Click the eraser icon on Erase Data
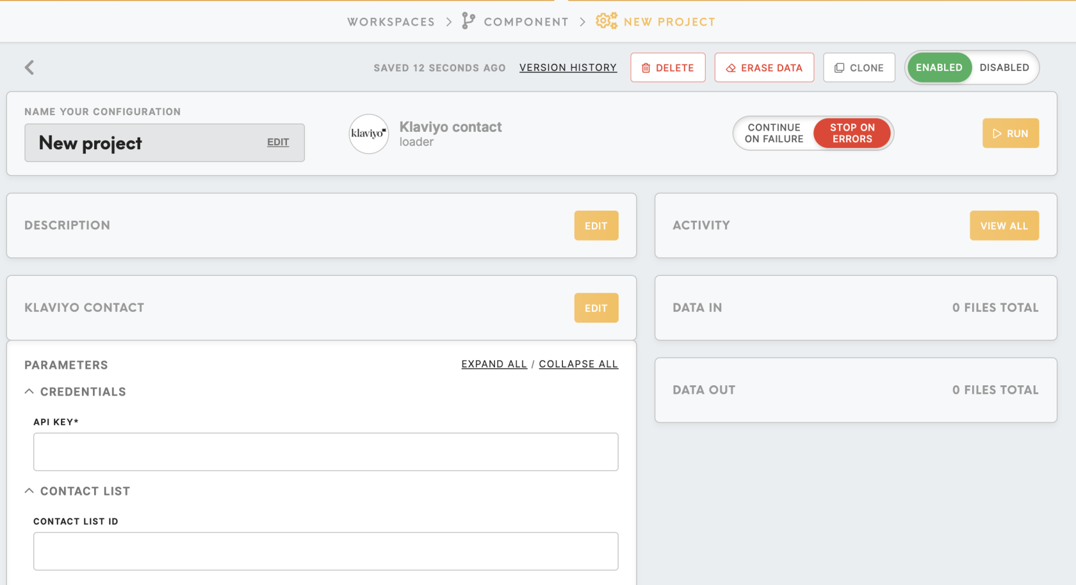The width and height of the screenshot is (1076, 585). click(731, 68)
